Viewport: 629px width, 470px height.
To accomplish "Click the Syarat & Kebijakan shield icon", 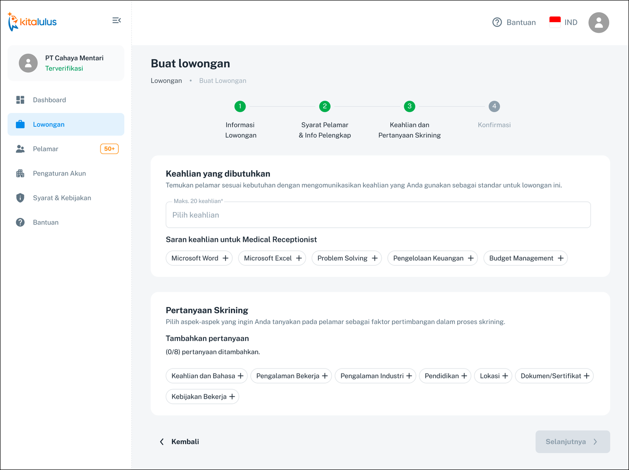I will [x=20, y=198].
